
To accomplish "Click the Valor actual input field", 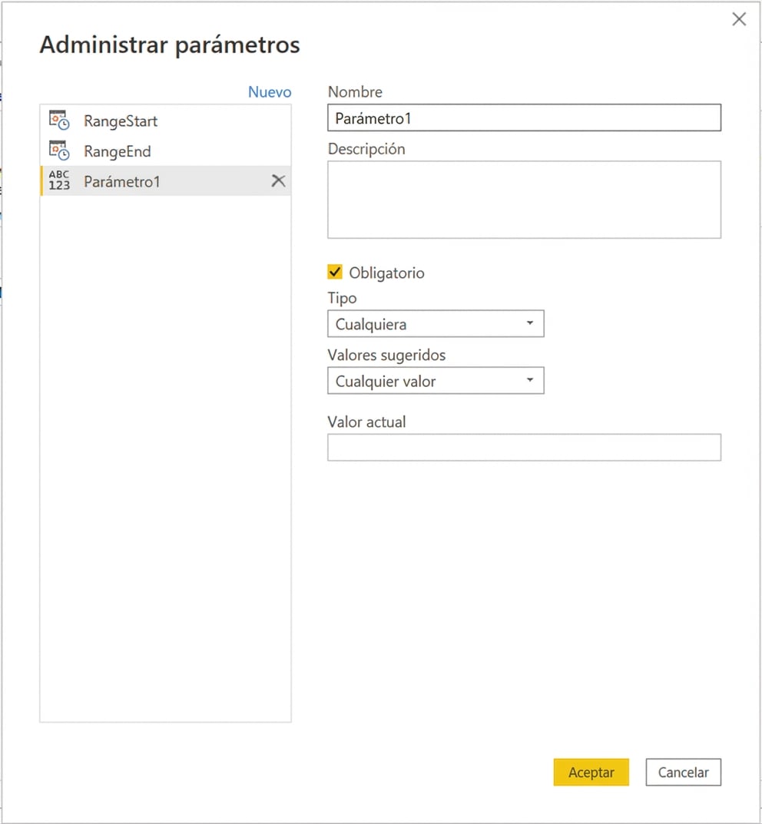I will (524, 447).
